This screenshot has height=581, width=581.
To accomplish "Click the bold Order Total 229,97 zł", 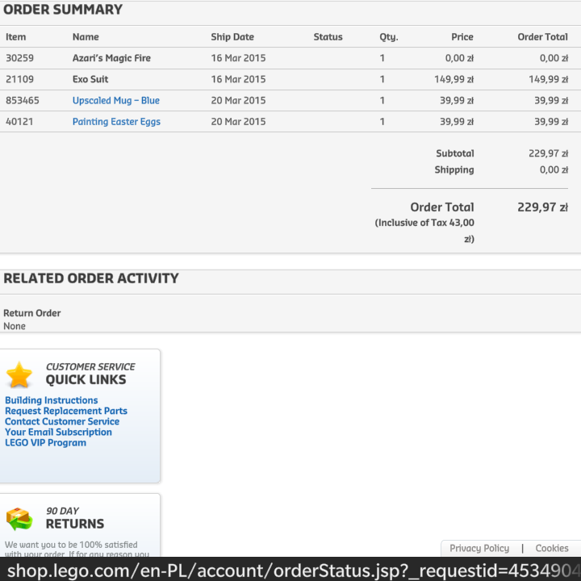I will (542, 207).
